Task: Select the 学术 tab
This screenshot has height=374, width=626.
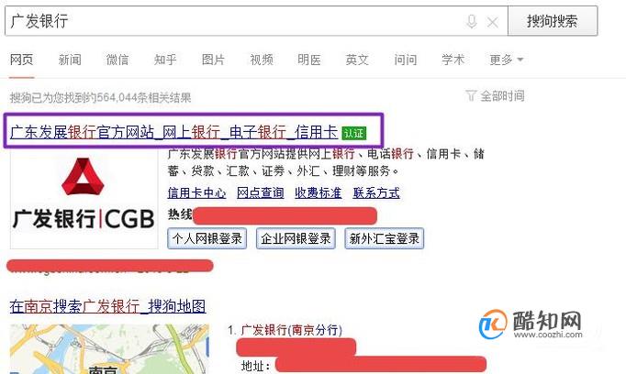Action: (x=453, y=60)
